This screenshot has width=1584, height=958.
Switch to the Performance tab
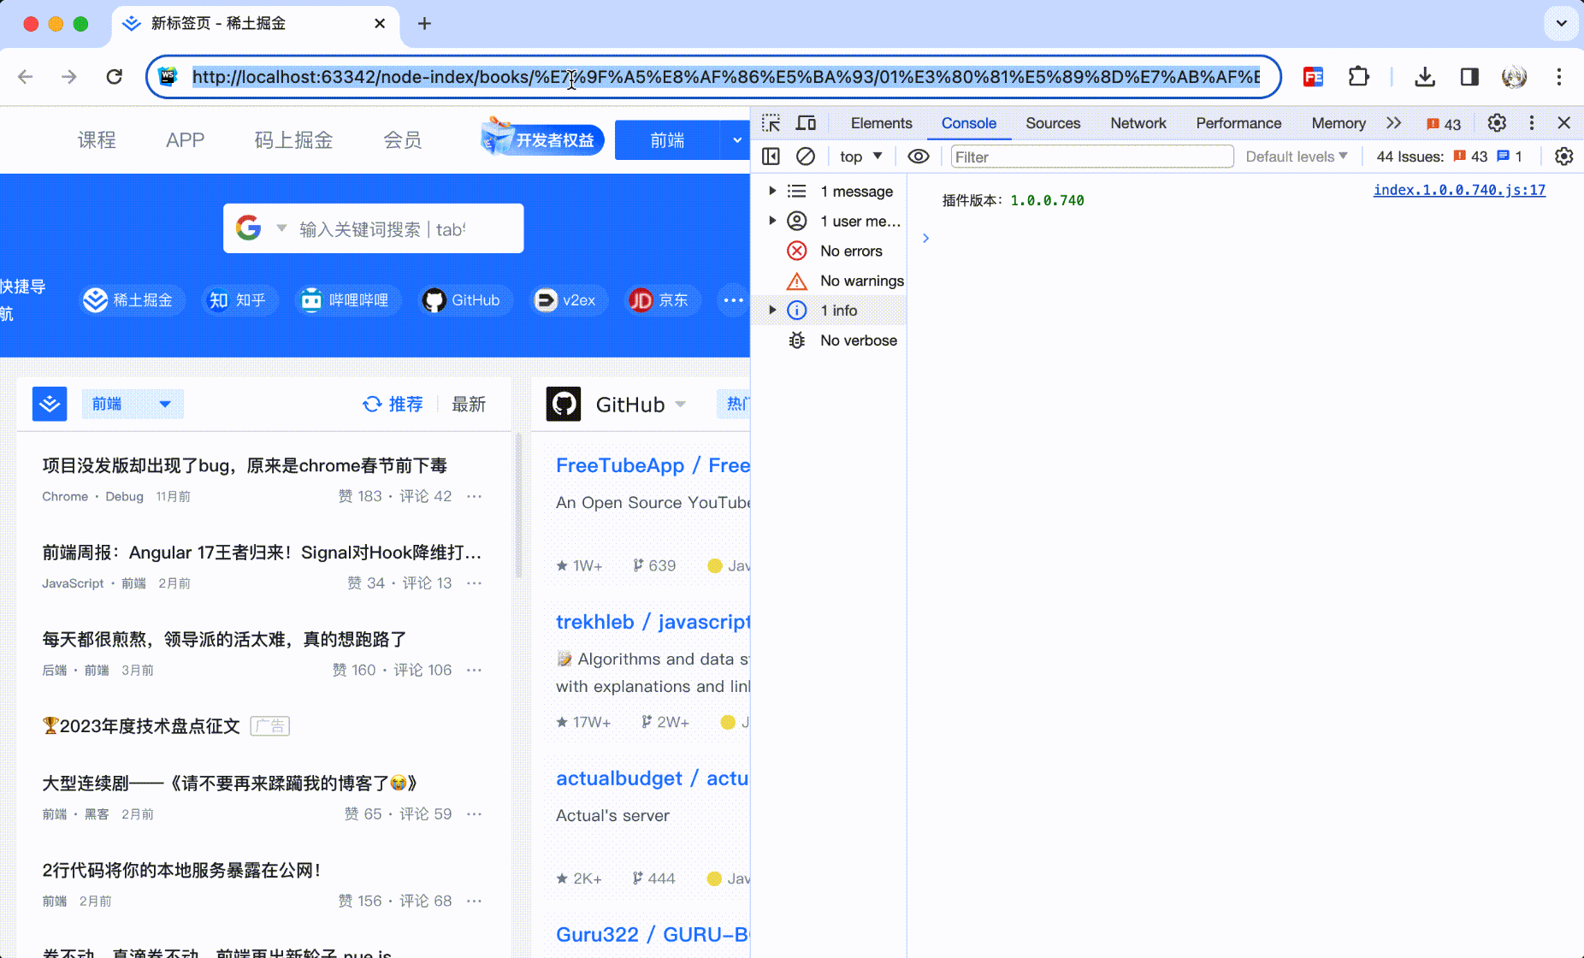(x=1238, y=123)
